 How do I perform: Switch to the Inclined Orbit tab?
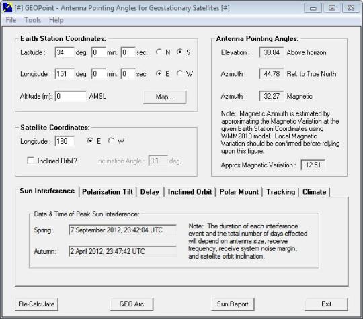(x=190, y=192)
